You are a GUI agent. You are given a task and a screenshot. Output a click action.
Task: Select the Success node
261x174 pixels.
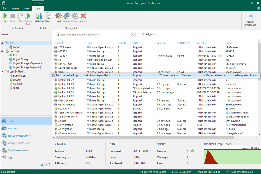click(15, 80)
